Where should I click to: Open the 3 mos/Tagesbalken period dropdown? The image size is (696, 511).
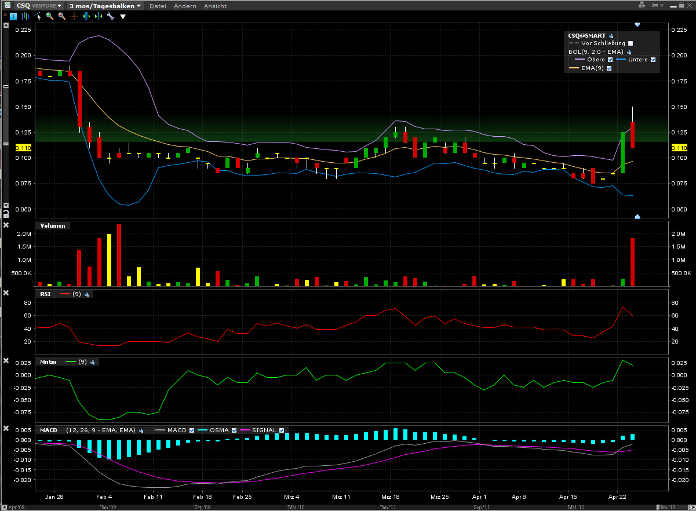click(105, 6)
